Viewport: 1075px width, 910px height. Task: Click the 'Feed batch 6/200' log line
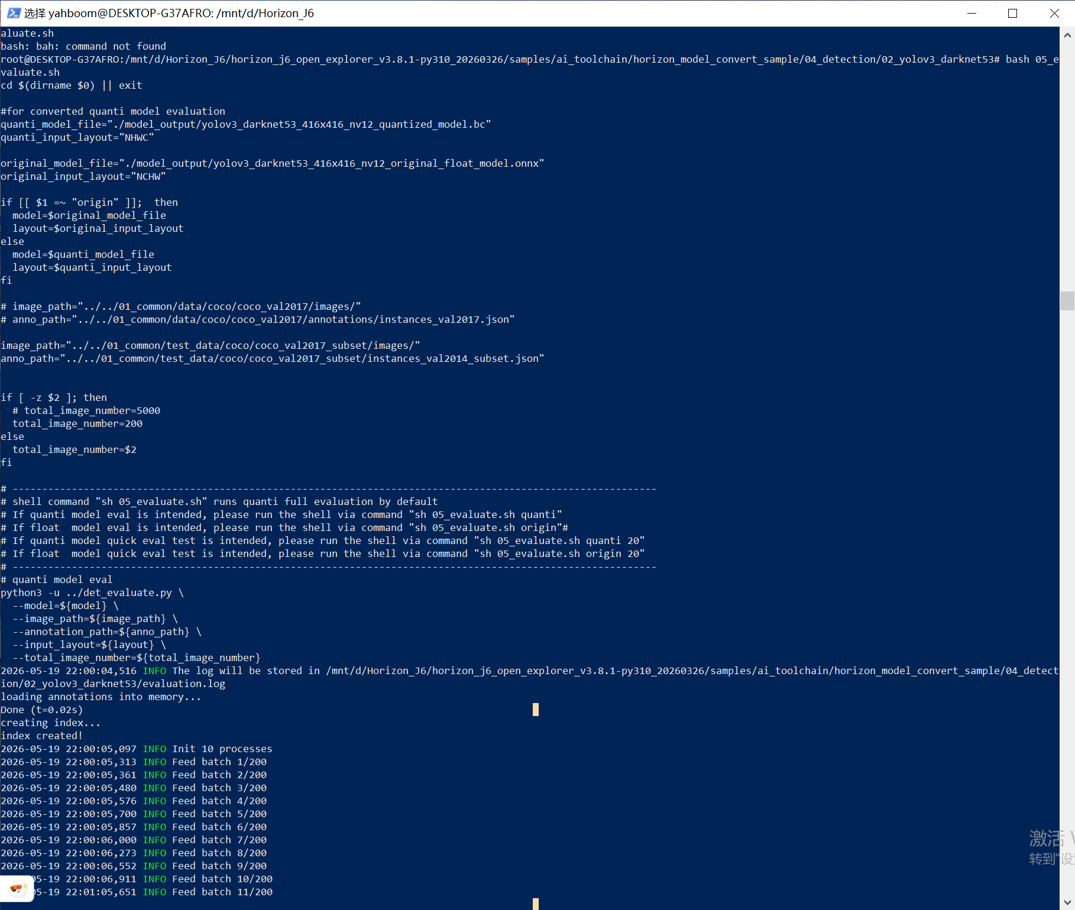tap(134, 827)
